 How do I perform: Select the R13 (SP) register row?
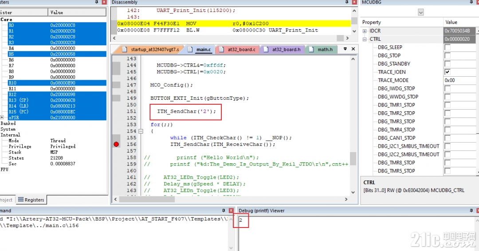point(53,100)
